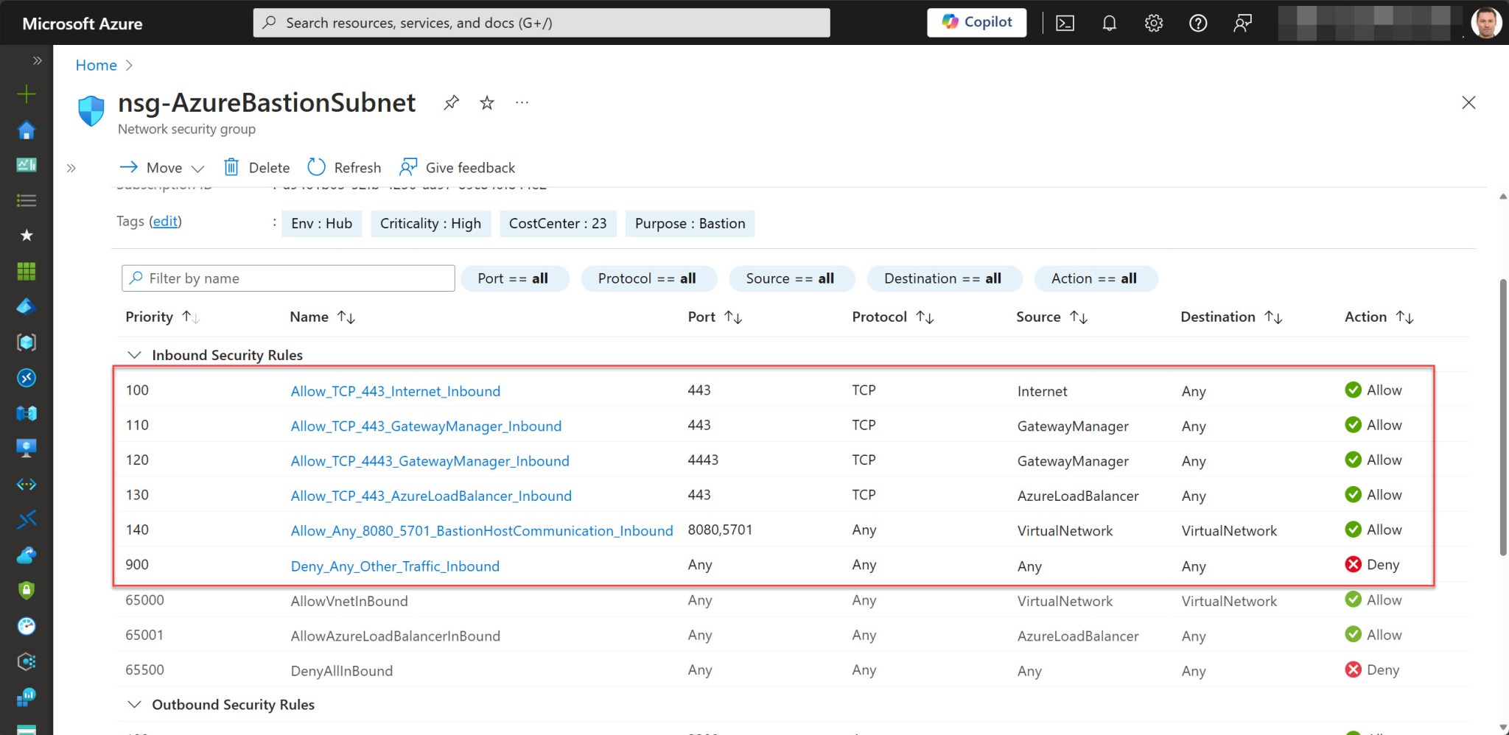
Task: Open All services from the sidebar list icon
Action: 26,200
